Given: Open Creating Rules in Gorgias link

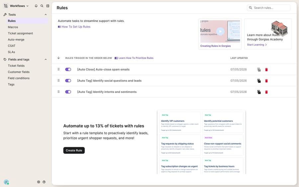Looking at the screenshot, I should coord(216,46).
